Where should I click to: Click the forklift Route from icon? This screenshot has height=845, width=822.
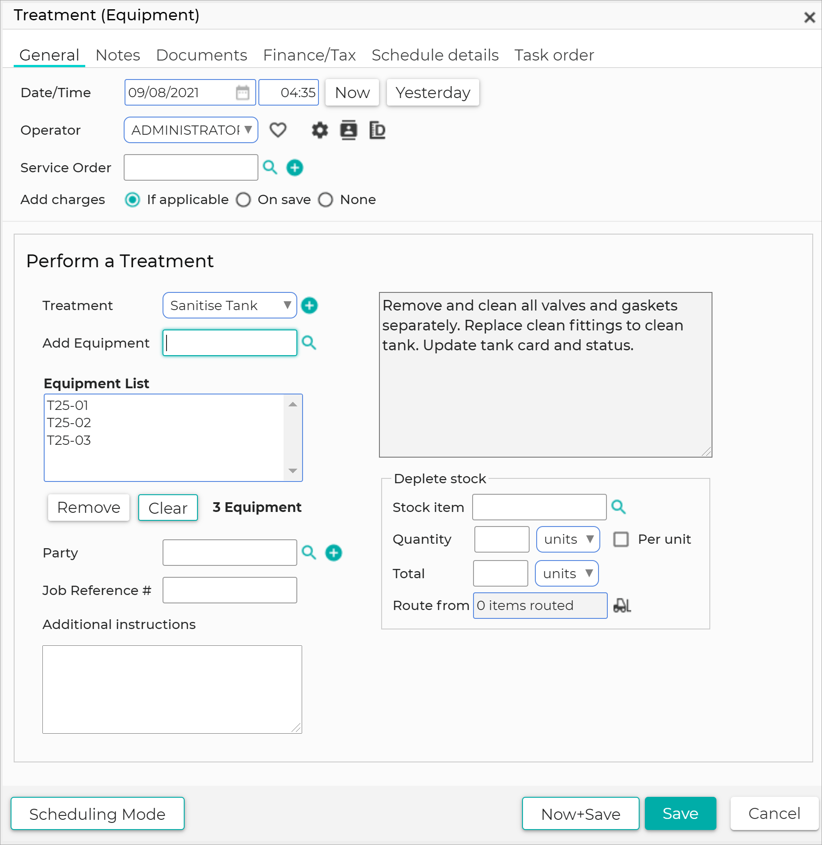click(x=622, y=605)
